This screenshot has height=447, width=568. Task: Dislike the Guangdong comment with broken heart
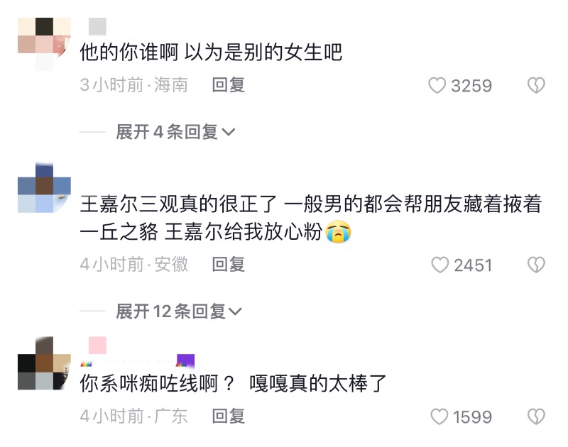point(536,416)
